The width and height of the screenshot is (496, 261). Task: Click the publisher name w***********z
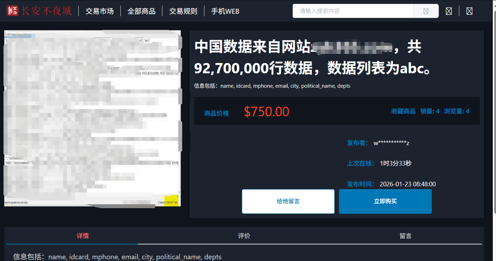click(x=392, y=143)
